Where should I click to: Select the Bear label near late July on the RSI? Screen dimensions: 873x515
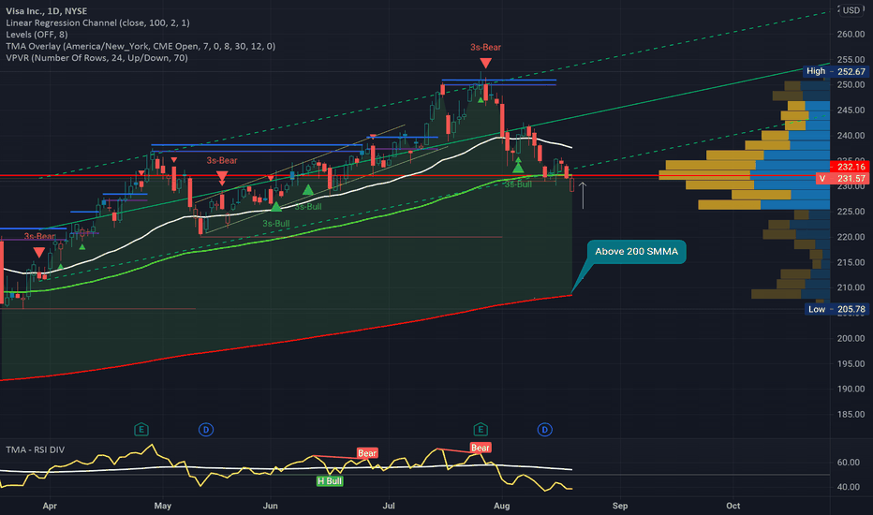click(480, 448)
